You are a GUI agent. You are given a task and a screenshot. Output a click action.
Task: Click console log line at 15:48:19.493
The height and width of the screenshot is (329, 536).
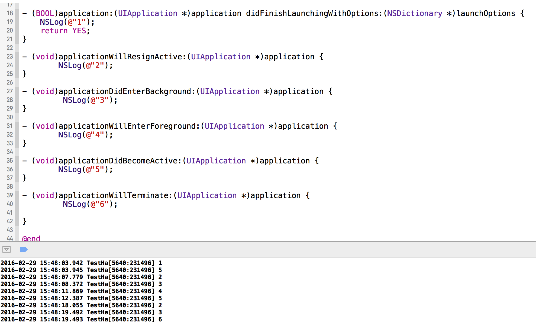(x=81, y=319)
